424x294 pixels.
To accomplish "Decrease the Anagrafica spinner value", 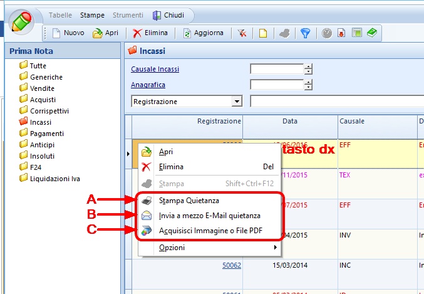I will 308,87.
